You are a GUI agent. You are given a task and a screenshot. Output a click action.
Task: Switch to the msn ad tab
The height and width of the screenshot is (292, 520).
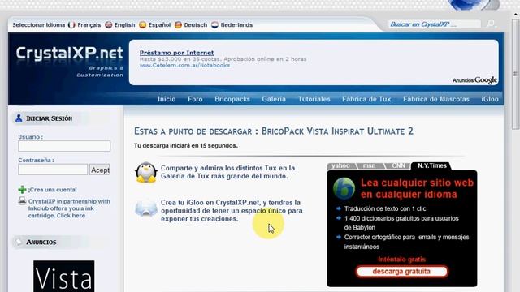click(369, 165)
